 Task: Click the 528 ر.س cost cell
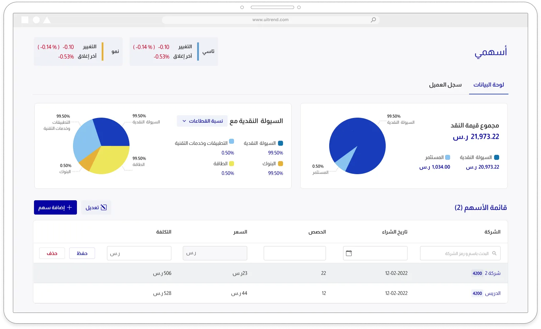162,293
